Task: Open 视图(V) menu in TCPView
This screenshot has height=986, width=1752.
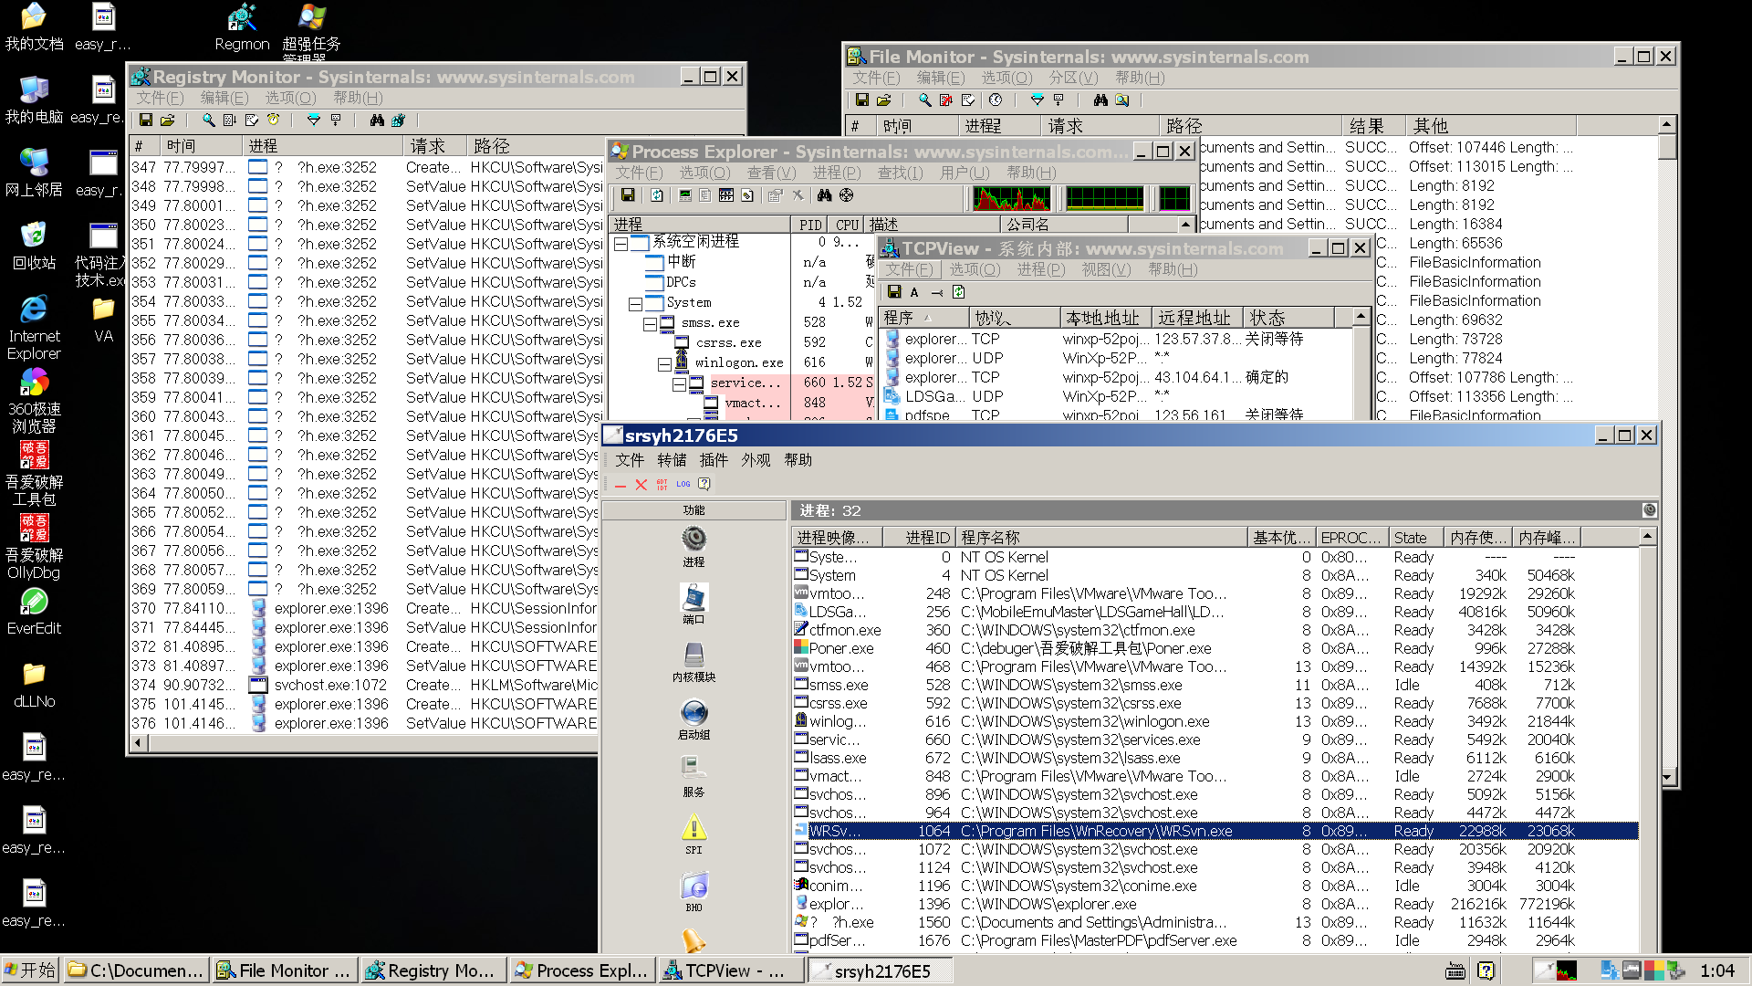Action: tap(1106, 269)
